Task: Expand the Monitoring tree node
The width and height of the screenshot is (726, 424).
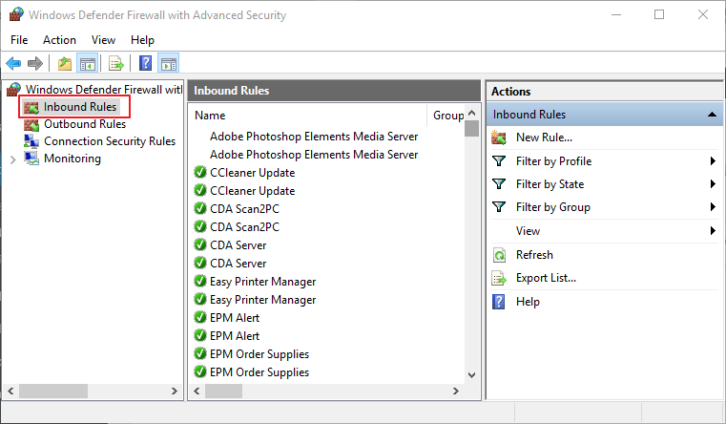Action: (13, 159)
